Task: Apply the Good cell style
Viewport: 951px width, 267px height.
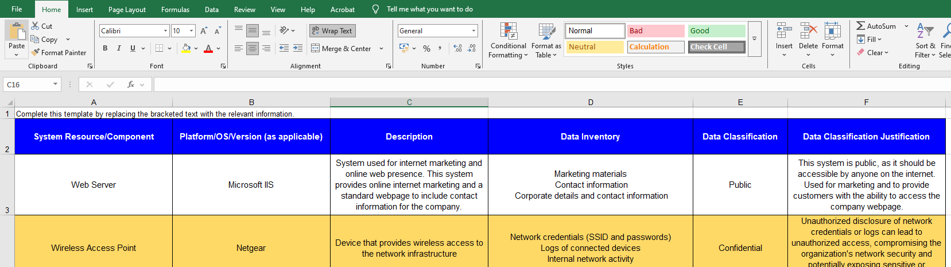Action: pyautogui.click(x=716, y=30)
